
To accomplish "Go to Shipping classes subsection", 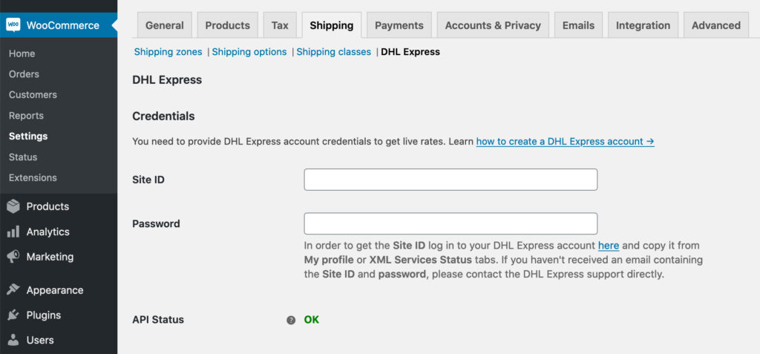I will pyautogui.click(x=334, y=52).
